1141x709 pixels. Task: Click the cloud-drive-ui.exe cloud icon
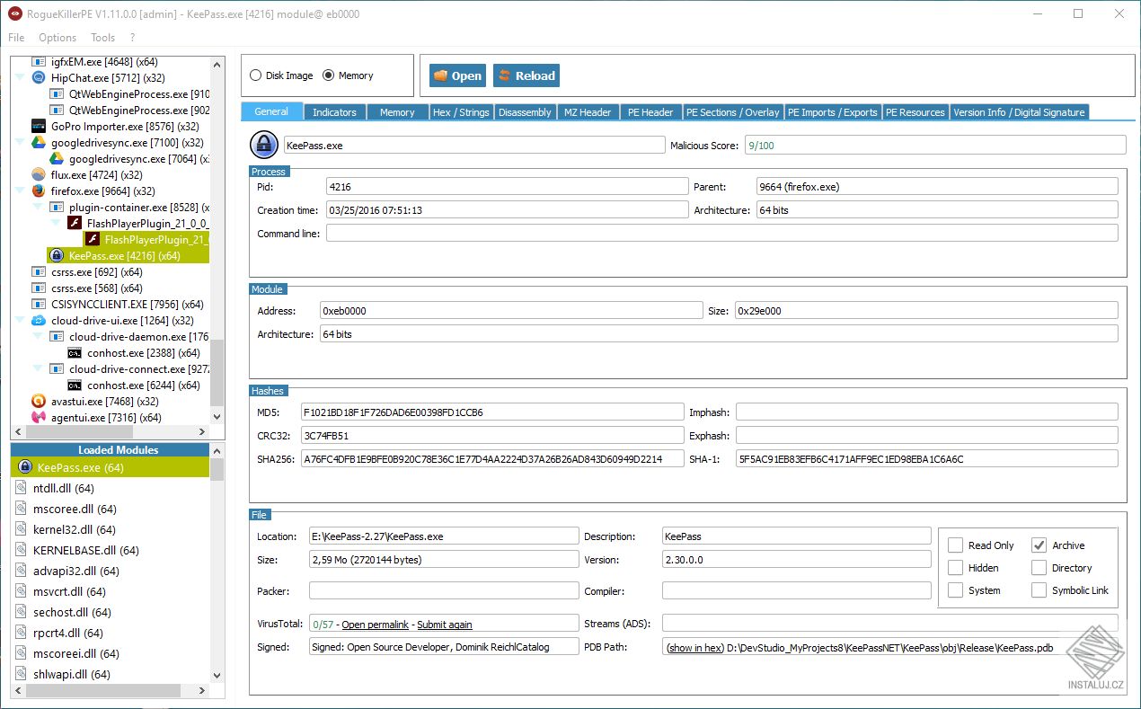(x=38, y=321)
